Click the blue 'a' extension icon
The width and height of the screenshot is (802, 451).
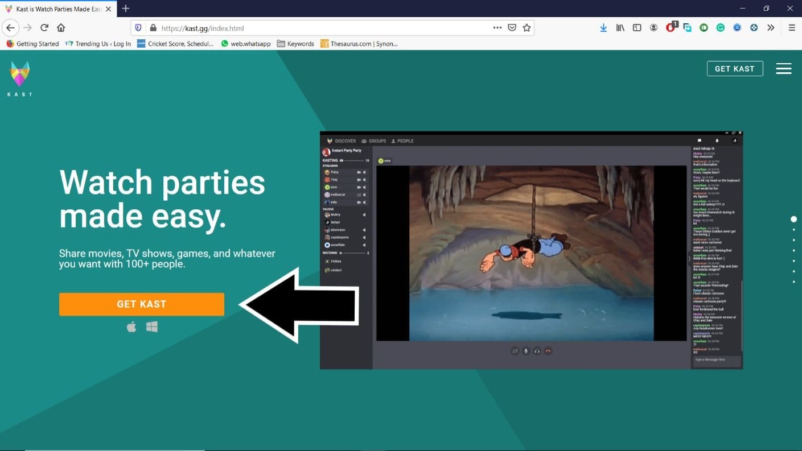pyautogui.click(x=737, y=27)
